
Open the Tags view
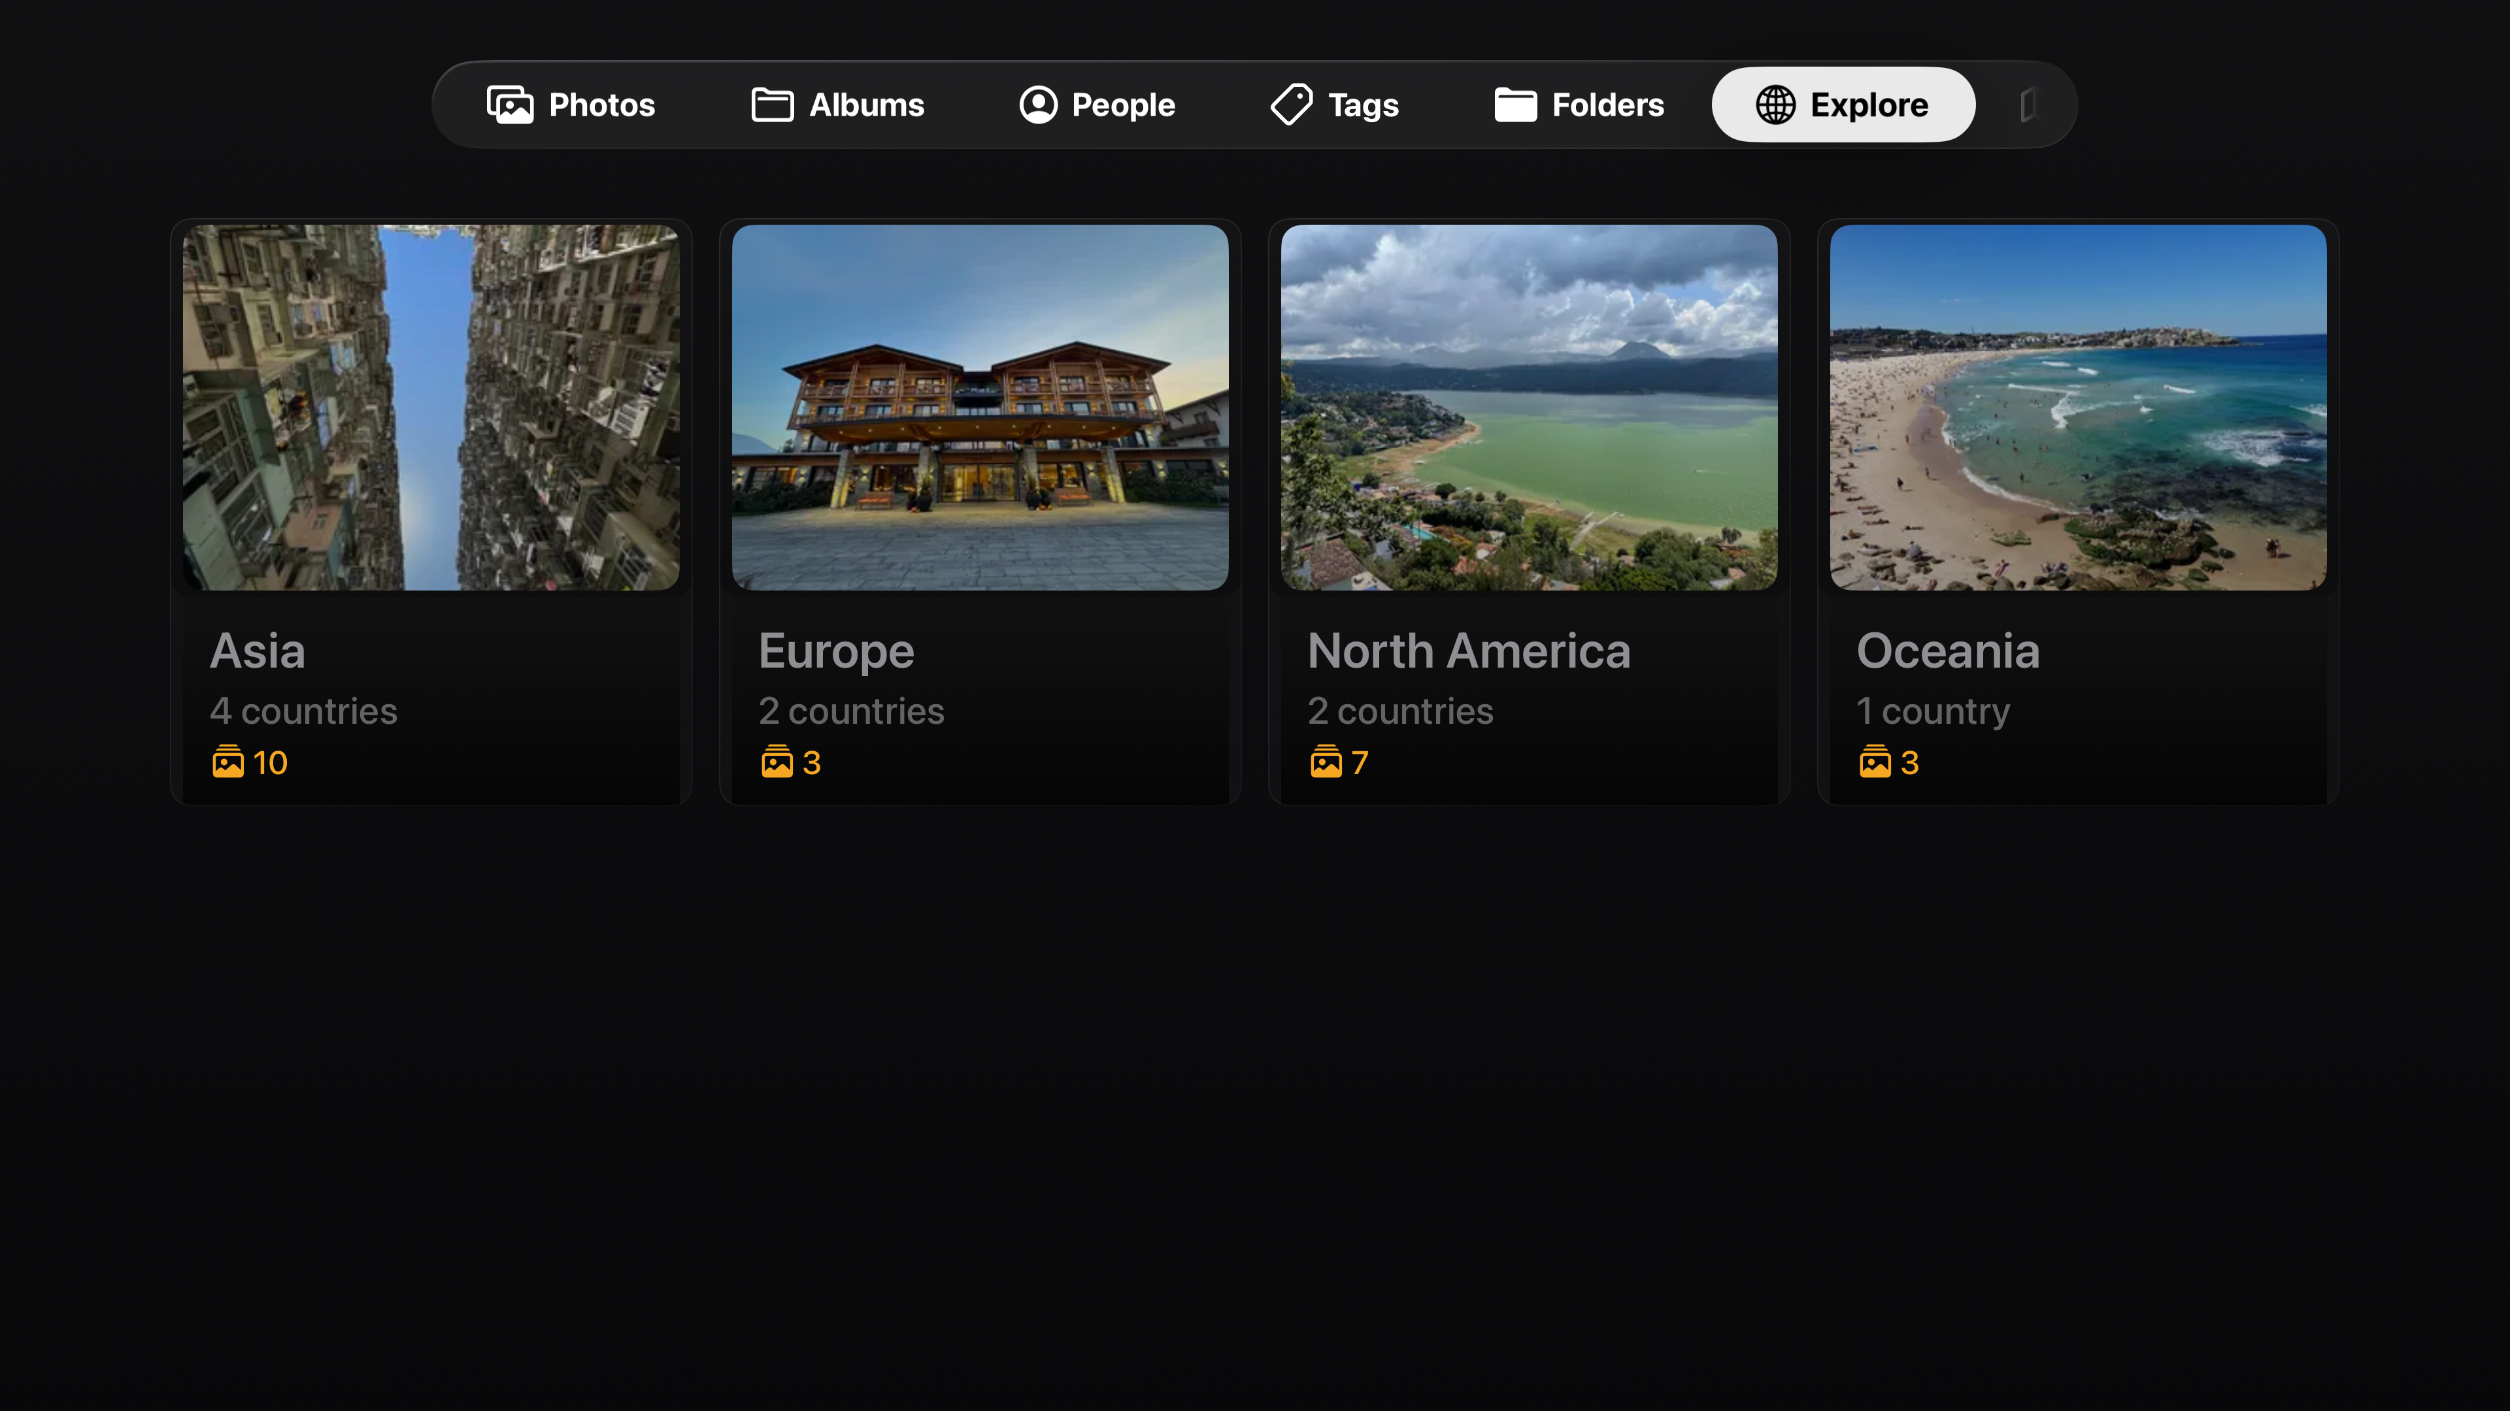point(1334,105)
